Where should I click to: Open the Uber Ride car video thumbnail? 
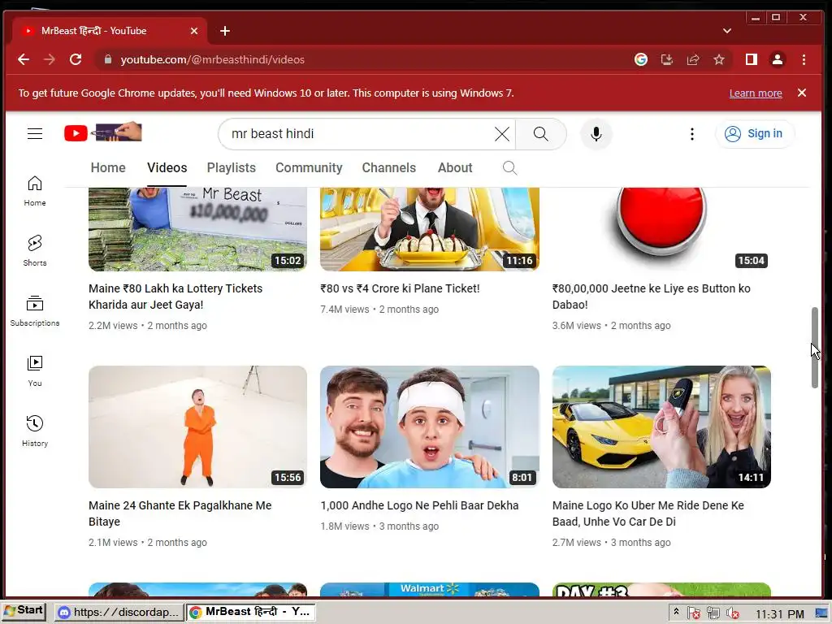[x=661, y=427]
